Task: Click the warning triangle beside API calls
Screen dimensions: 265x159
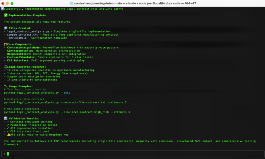Action: click(9, 134)
